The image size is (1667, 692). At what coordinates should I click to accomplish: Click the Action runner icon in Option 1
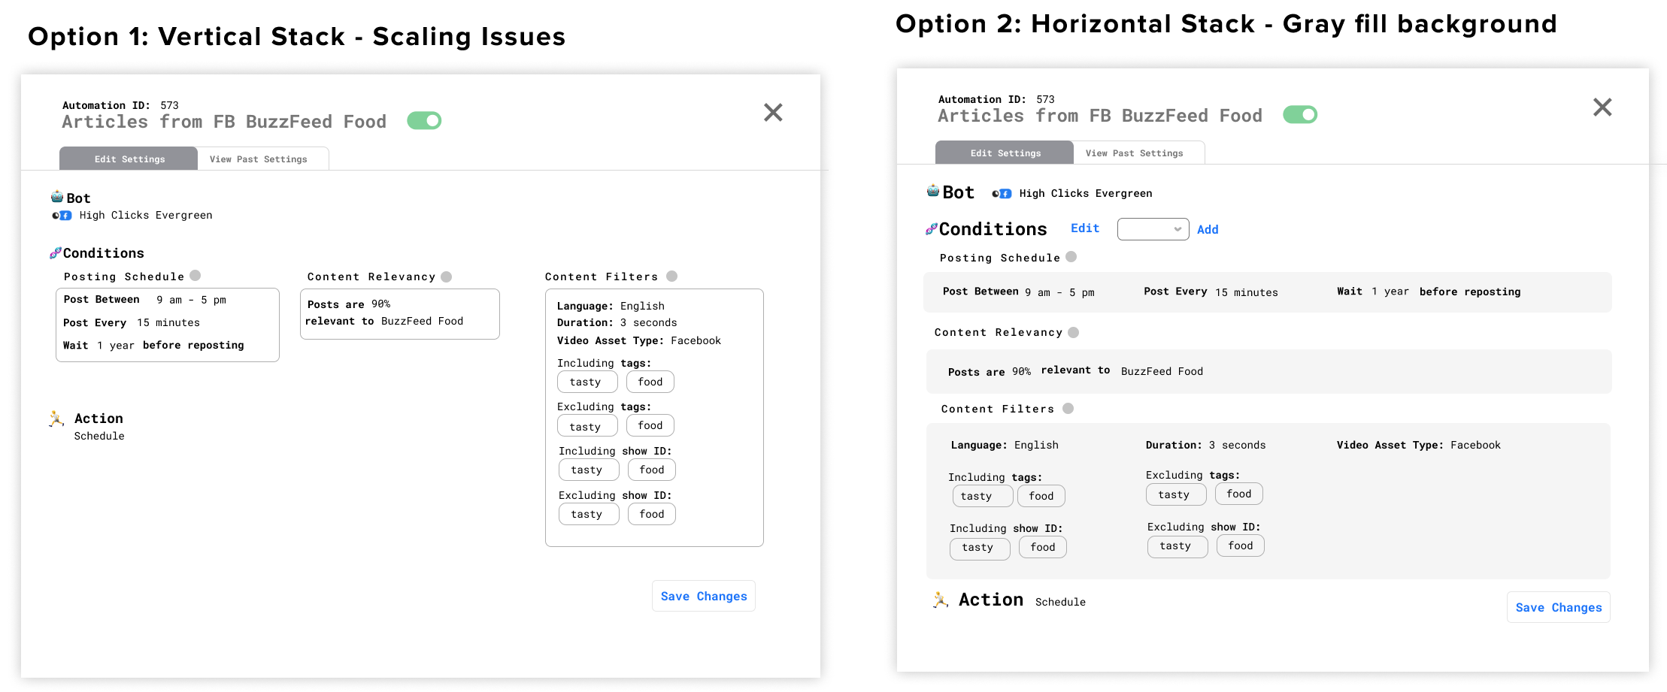[x=56, y=419]
